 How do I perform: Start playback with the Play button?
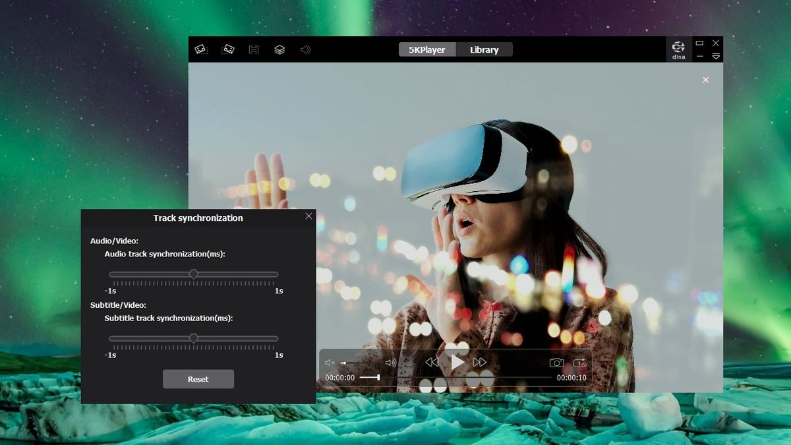point(457,361)
